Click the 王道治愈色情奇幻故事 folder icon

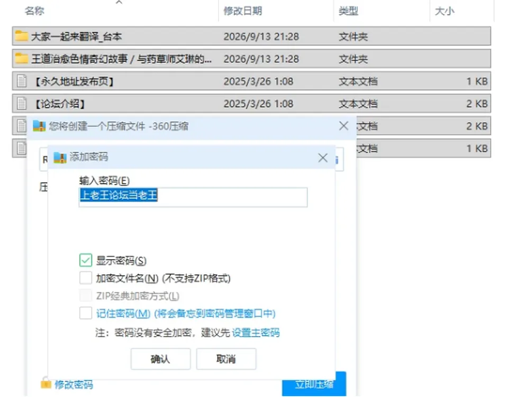click(21, 58)
